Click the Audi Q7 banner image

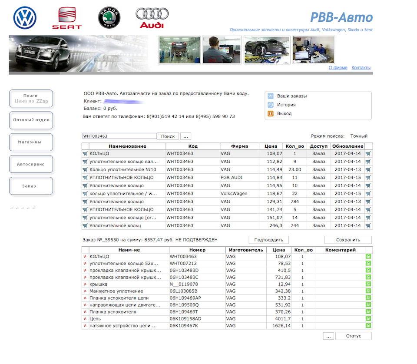[80, 54]
